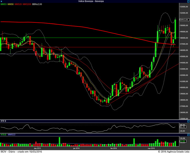Click the jan 2016 date label
Viewport: 190px width, 153px height.
76,148
